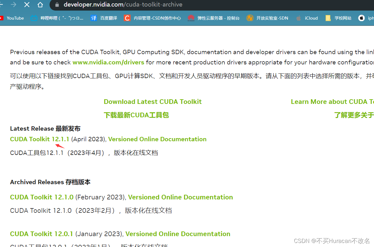Viewport: 374px width, 247px height.
Task: Click the Latest Release 最新发布 heading
Action: (x=45, y=128)
